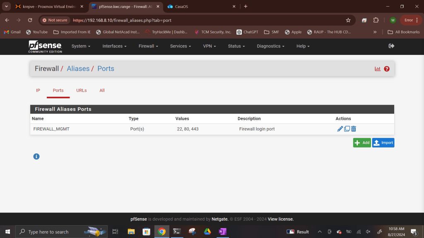Switch to the IP aliases tab
Screen dimensions: 424x238
coord(38,90)
